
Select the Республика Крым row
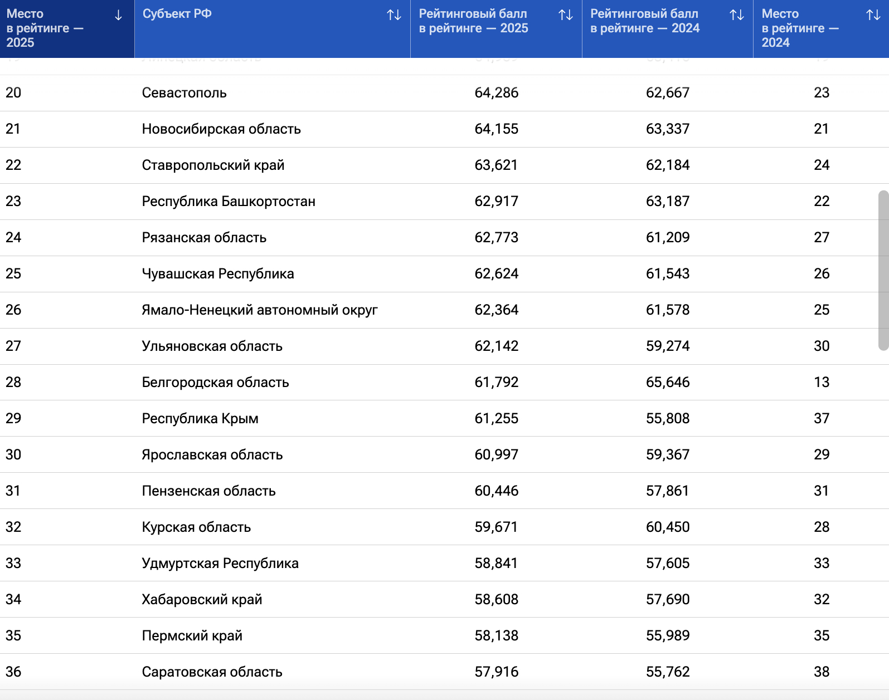pos(200,419)
